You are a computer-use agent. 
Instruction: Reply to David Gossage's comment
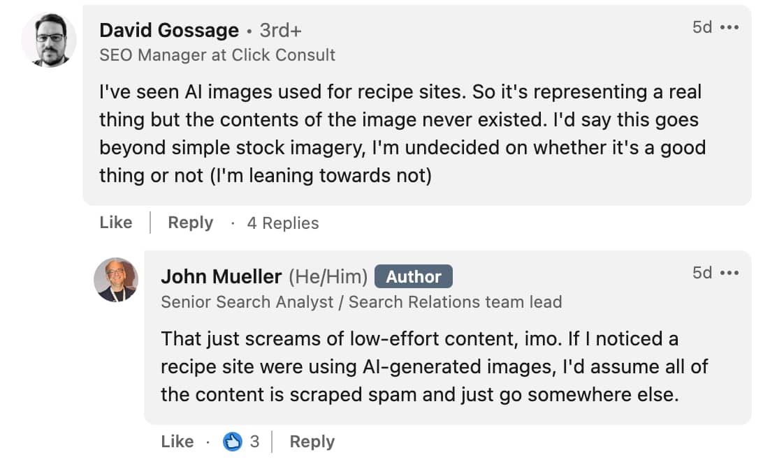pos(191,223)
